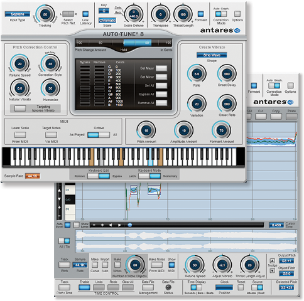This screenshot has width=304, height=301.
Task: Click the horizontal zoom in plus icon
Action: [x=102, y=225]
